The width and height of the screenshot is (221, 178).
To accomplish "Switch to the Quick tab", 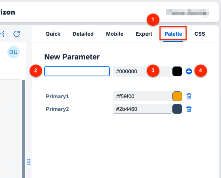I will pyautogui.click(x=53, y=34).
